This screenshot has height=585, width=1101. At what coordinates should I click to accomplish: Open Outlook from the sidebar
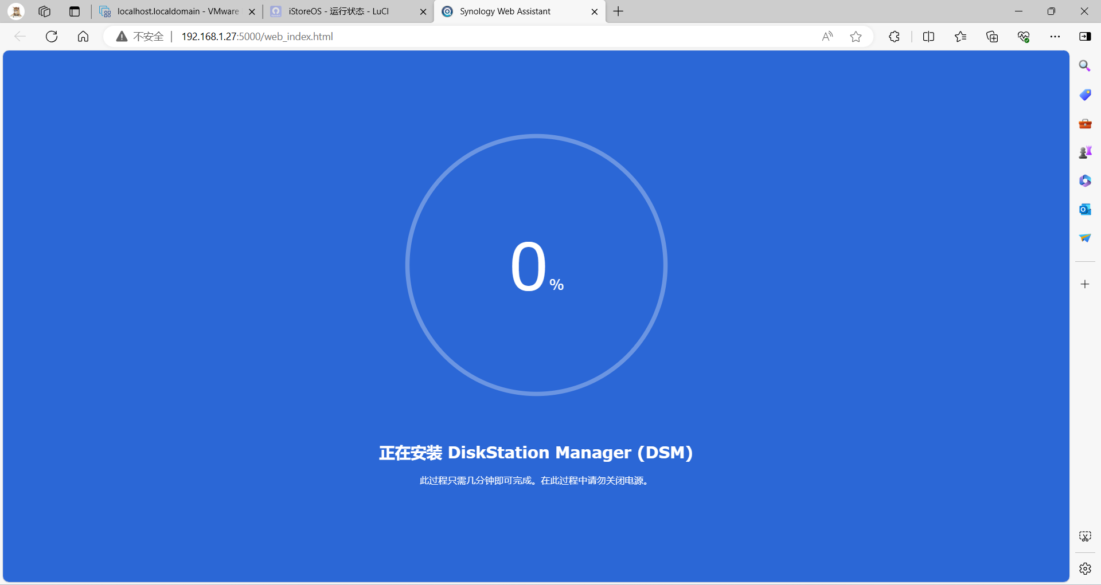pyautogui.click(x=1085, y=209)
